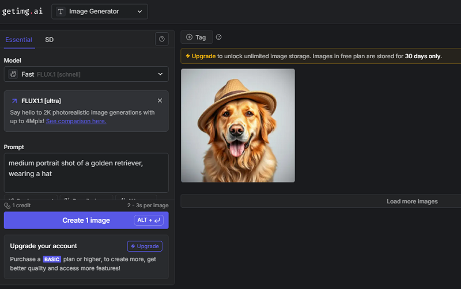Image resolution: width=461 pixels, height=289 pixels.
Task: Click the arrow icon beside FLUX1.1 [ultra]
Action: point(14,101)
